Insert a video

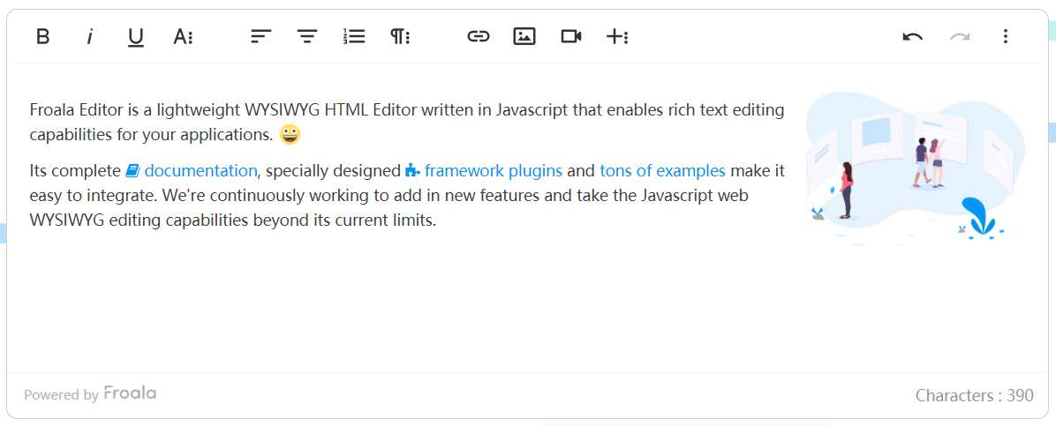[571, 37]
